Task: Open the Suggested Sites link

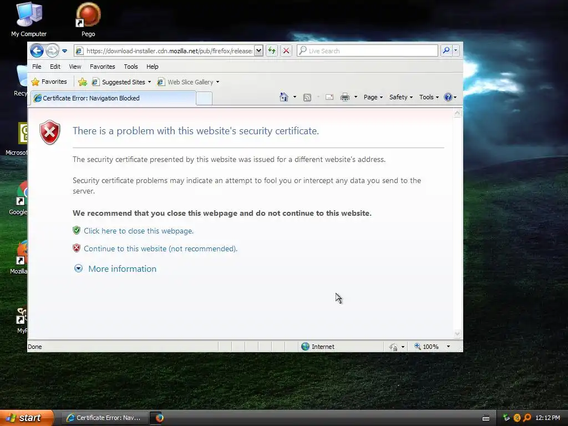Action: [119, 82]
